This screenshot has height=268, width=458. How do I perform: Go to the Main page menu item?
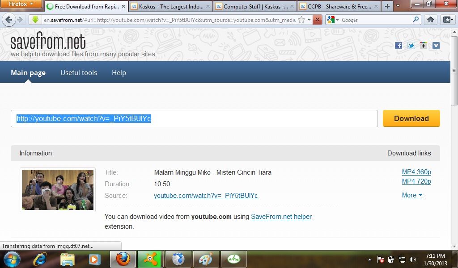pos(28,73)
